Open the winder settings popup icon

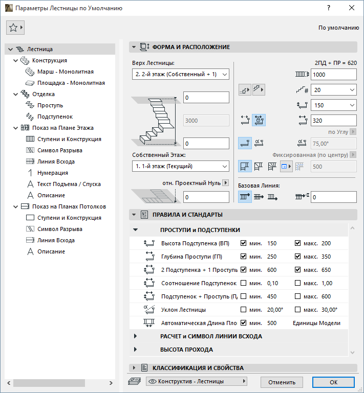pos(286,167)
